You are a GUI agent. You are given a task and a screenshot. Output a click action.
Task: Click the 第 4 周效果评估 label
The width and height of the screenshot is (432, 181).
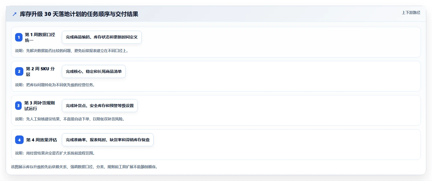coord(42,140)
